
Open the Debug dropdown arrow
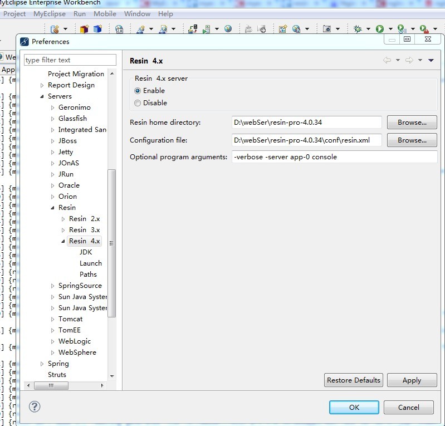pos(368,29)
